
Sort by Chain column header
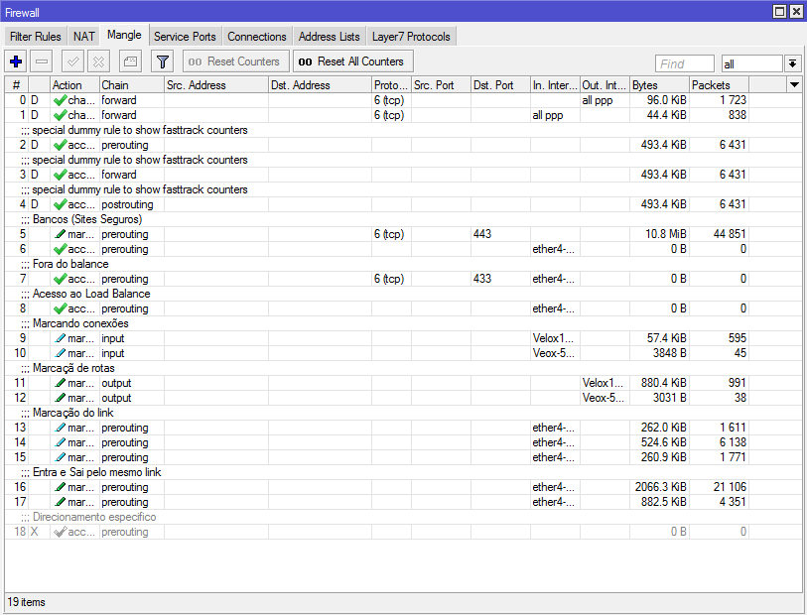tap(132, 85)
